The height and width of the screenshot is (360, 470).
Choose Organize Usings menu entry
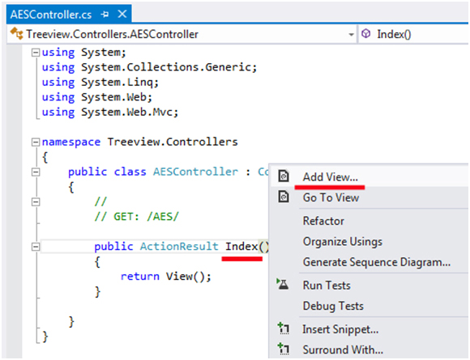coord(343,242)
